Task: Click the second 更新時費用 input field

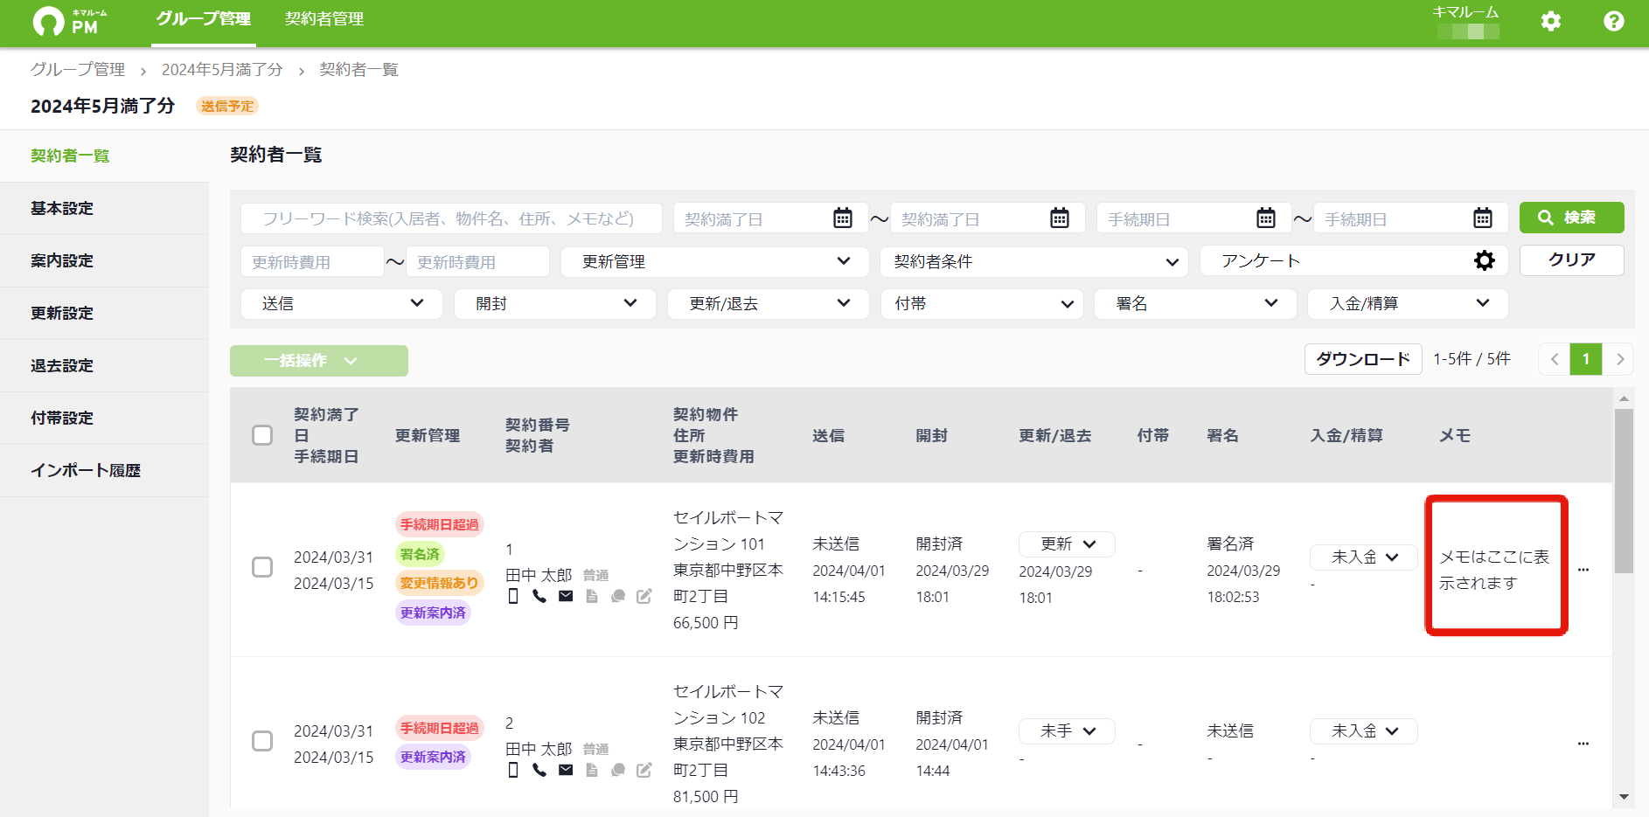Action: (477, 261)
